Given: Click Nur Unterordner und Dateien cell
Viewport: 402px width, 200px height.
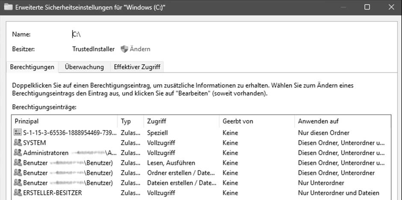Looking at the screenshot, I should tap(338, 193).
